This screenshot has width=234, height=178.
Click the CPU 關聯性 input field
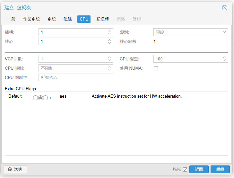click(x=76, y=77)
